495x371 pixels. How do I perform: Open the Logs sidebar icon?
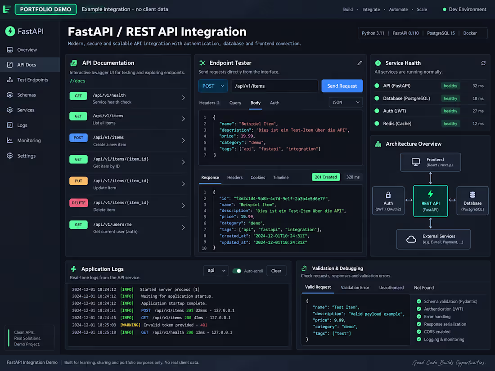coord(10,125)
